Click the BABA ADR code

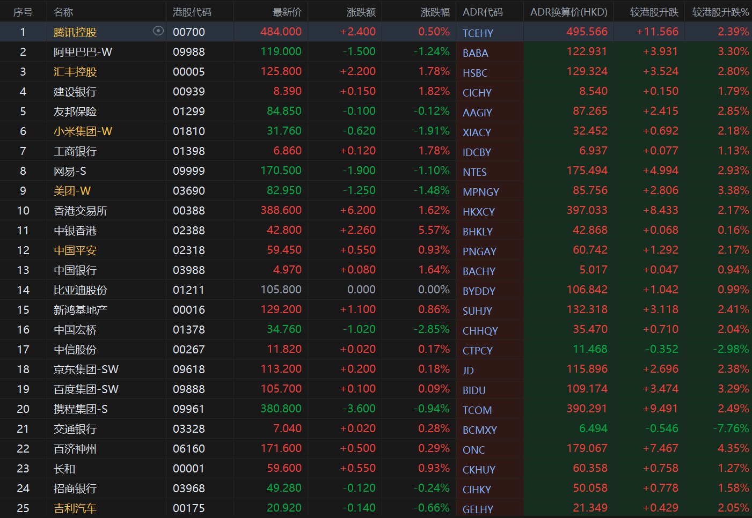(x=475, y=53)
